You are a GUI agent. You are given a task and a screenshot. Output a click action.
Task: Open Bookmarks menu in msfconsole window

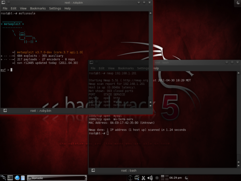[x=38, y=8]
